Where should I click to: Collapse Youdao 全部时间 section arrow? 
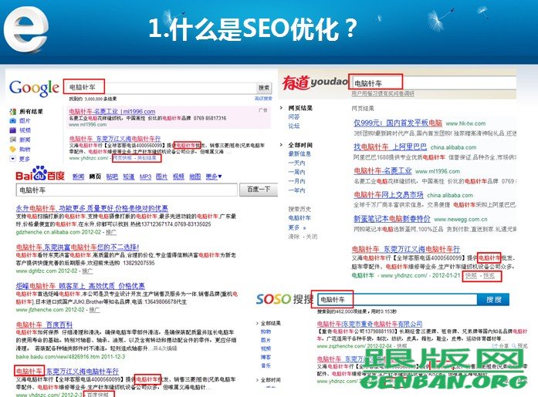tap(282, 145)
